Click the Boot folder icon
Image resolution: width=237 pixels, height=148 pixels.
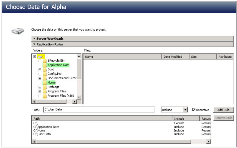point(45,70)
